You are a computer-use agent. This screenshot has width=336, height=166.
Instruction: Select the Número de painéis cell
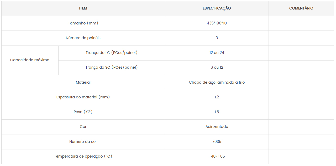(x=83, y=38)
